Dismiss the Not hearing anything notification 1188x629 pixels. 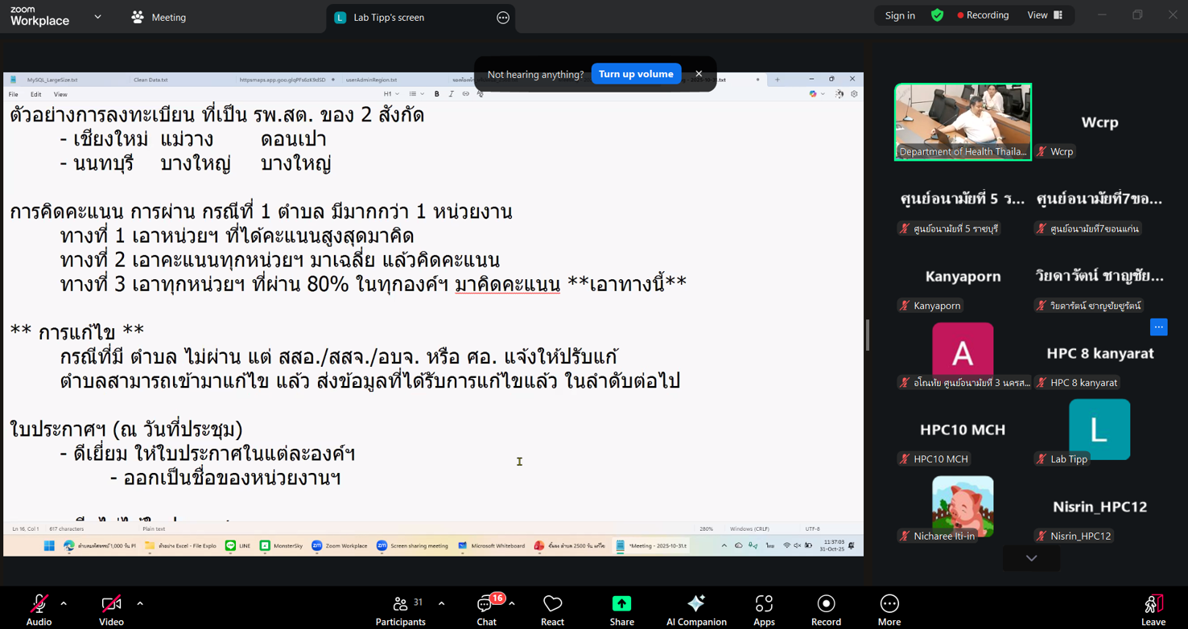tap(699, 74)
